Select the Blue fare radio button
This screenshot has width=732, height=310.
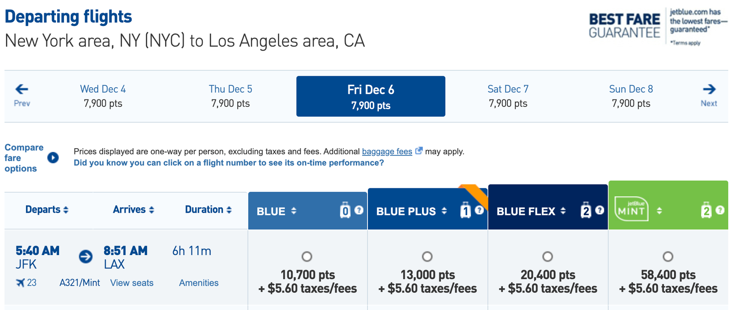click(307, 257)
